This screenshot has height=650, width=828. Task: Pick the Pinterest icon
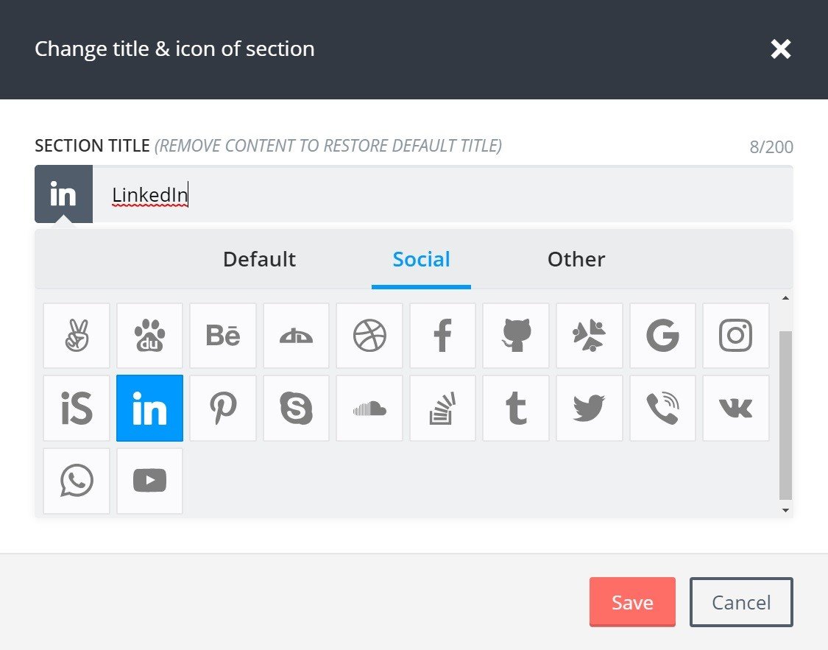pyautogui.click(x=222, y=408)
